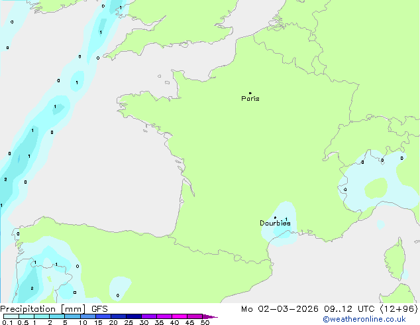Click the precipitation value '1' beside Dourbies

[286, 219]
